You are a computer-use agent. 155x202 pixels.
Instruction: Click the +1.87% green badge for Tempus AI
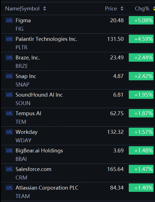coord(141,113)
